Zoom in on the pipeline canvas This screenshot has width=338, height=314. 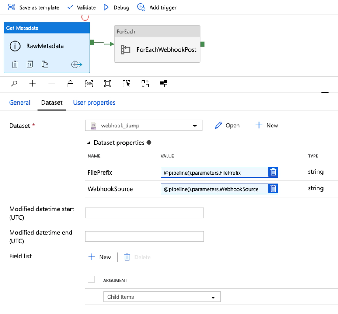(x=32, y=83)
